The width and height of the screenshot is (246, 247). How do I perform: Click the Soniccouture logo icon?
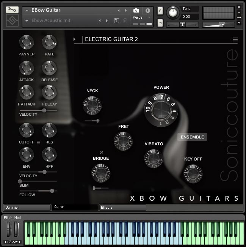click(12, 20)
